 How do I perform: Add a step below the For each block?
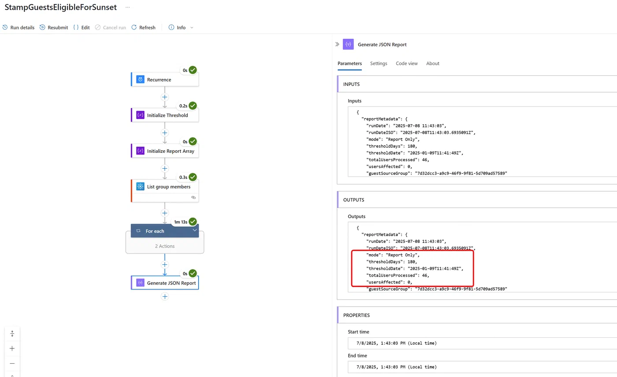point(165,265)
